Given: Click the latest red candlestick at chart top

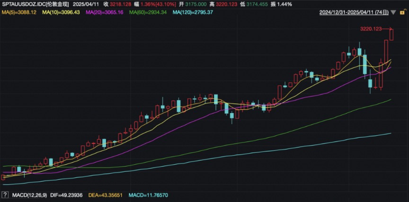Looking at the screenshot, I should pyautogui.click(x=391, y=35).
